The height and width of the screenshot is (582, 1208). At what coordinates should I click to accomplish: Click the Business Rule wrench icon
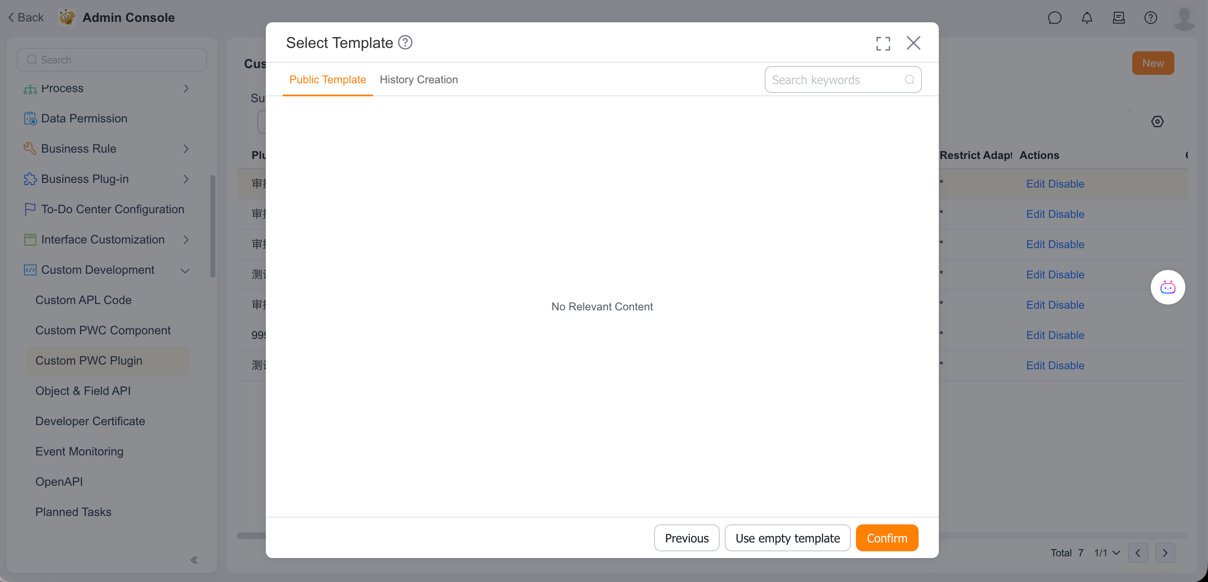point(30,148)
